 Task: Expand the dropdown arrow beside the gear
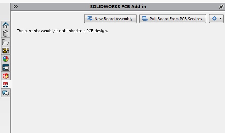pos(220,18)
